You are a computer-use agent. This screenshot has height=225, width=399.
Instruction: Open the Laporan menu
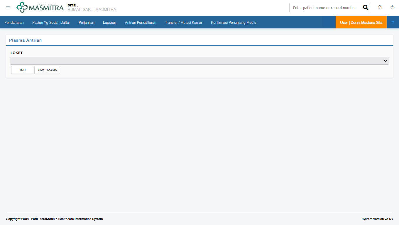coord(109,22)
